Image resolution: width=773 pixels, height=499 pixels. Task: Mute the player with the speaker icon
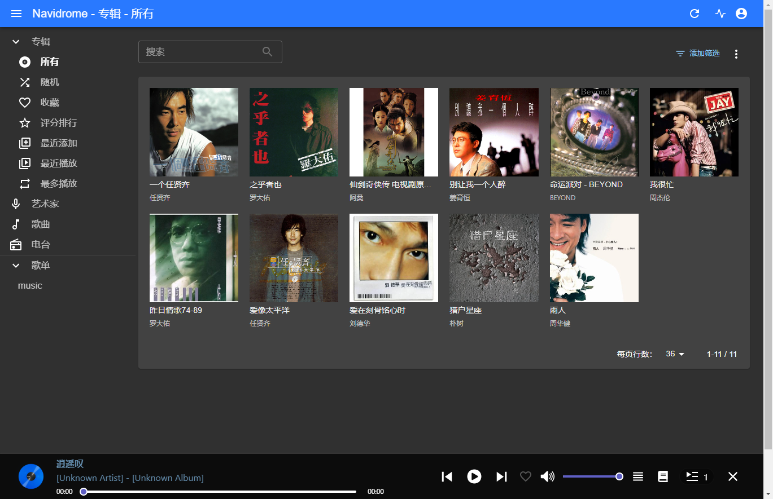(x=547, y=476)
